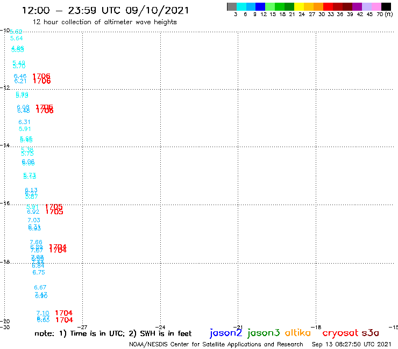This screenshot has width=398, height=349.
Task: Select the '12 hour collection of altimeter wave heights' subtitle
Action: point(104,22)
